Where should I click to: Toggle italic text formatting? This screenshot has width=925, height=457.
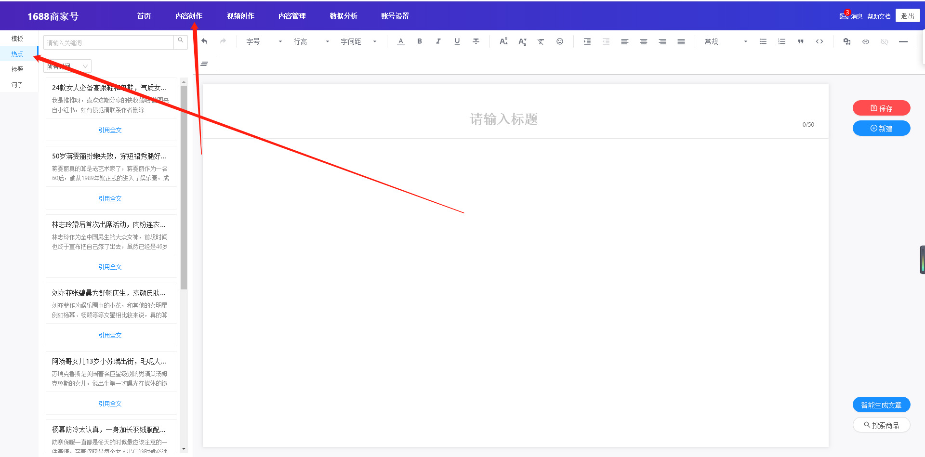pyautogui.click(x=438, y=41)
